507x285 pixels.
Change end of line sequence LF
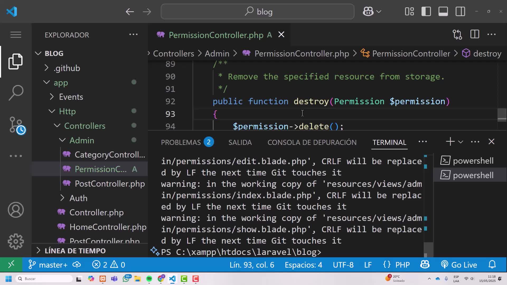[368, 265]
